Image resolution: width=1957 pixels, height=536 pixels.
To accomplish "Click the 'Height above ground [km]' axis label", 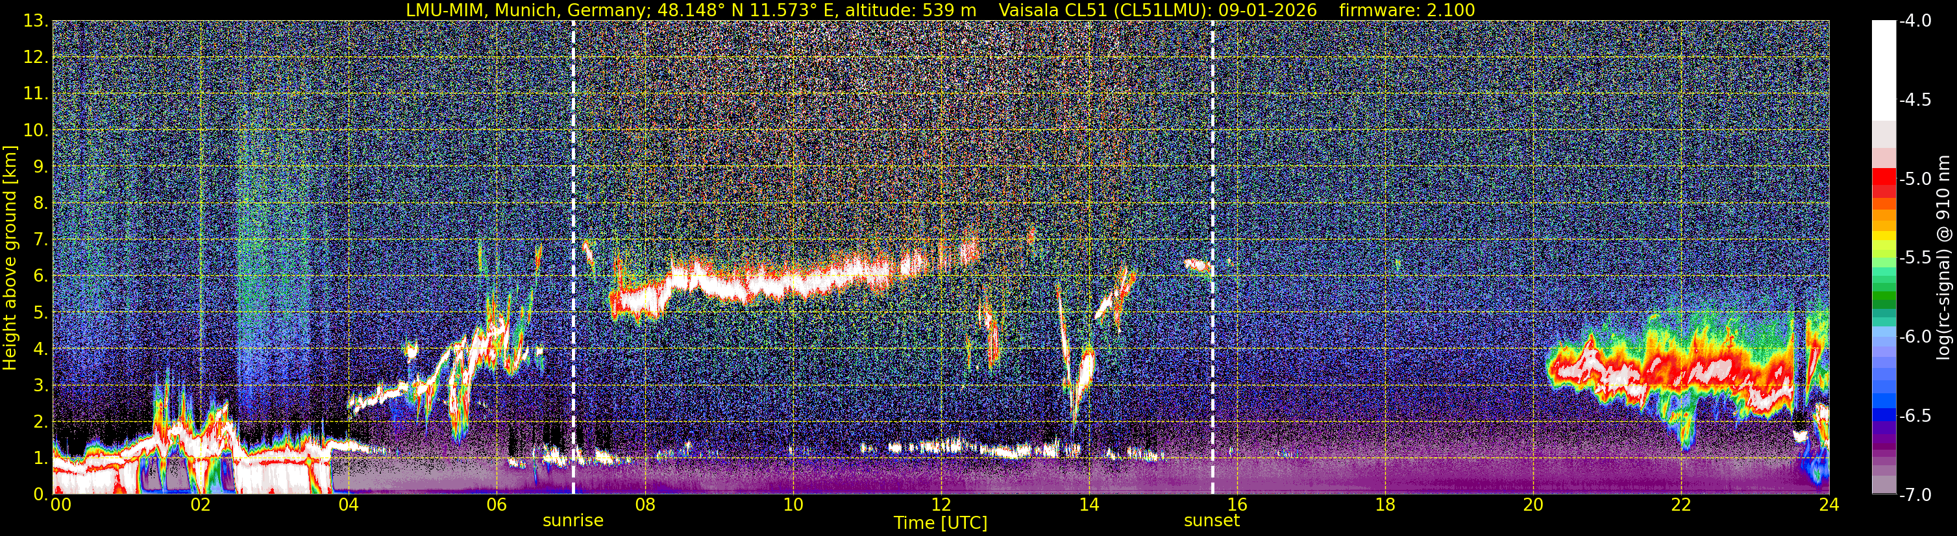I will pyautogui.click(x=10, y=258).
